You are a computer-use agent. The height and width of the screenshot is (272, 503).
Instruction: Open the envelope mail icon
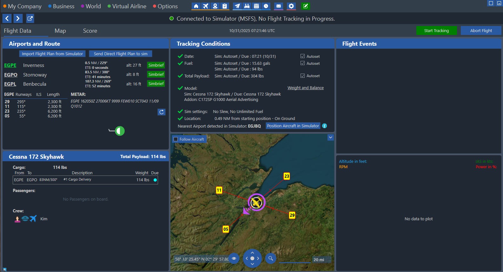(278, 6)
